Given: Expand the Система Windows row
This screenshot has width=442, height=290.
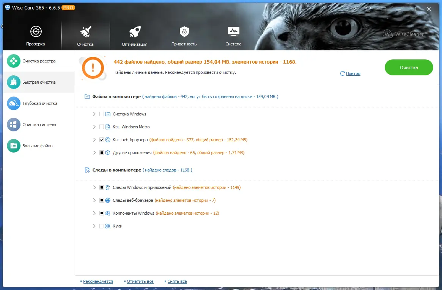Looking at the screenshot, I should coord(94,114).
